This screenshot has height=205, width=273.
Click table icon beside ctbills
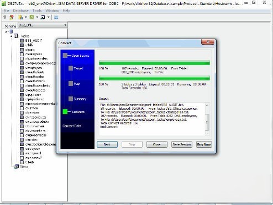tap(22, 45)
